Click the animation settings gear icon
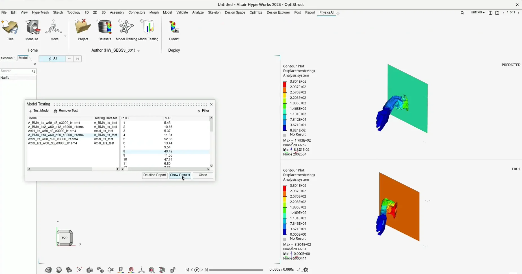This screenshot has height=274, width=522. (x=306, y=270)
